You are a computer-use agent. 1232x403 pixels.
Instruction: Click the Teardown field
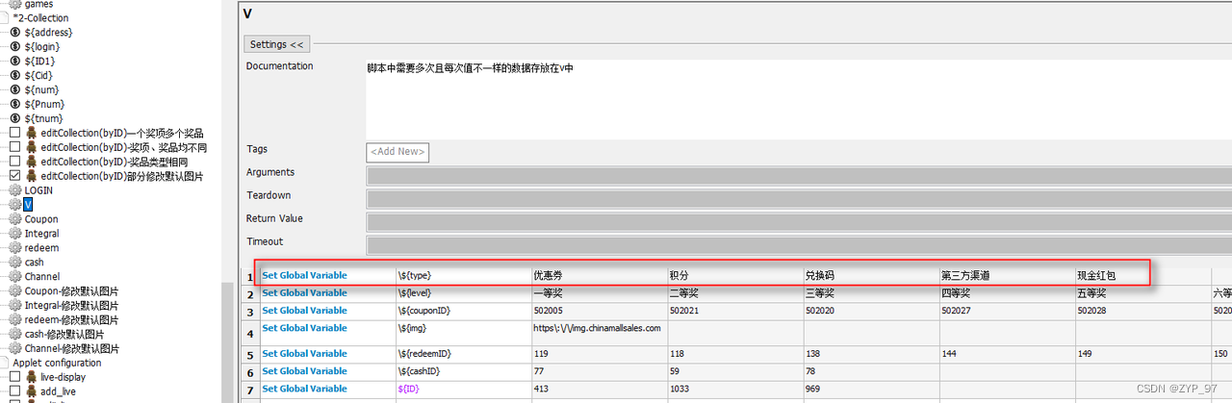click(799, 198)
